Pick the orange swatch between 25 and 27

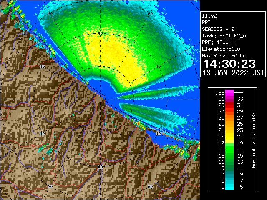pos(229,118)
